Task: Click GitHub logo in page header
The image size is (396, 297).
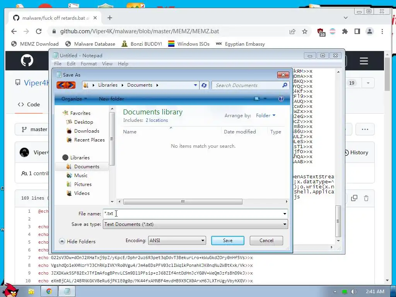Action: tap(27, 60)
